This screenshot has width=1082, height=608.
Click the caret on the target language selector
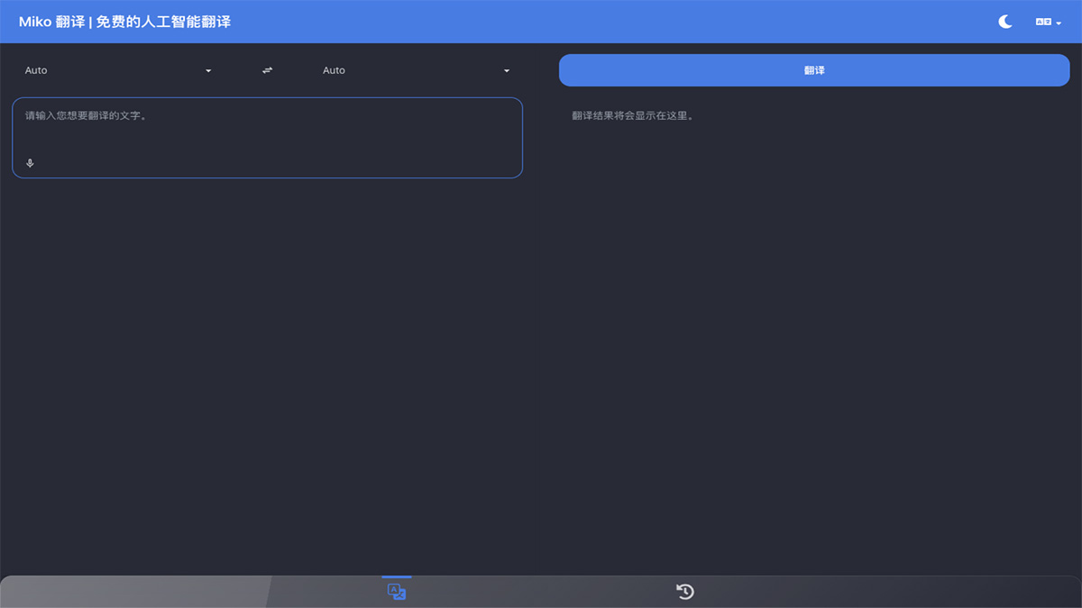pos(507,69)
